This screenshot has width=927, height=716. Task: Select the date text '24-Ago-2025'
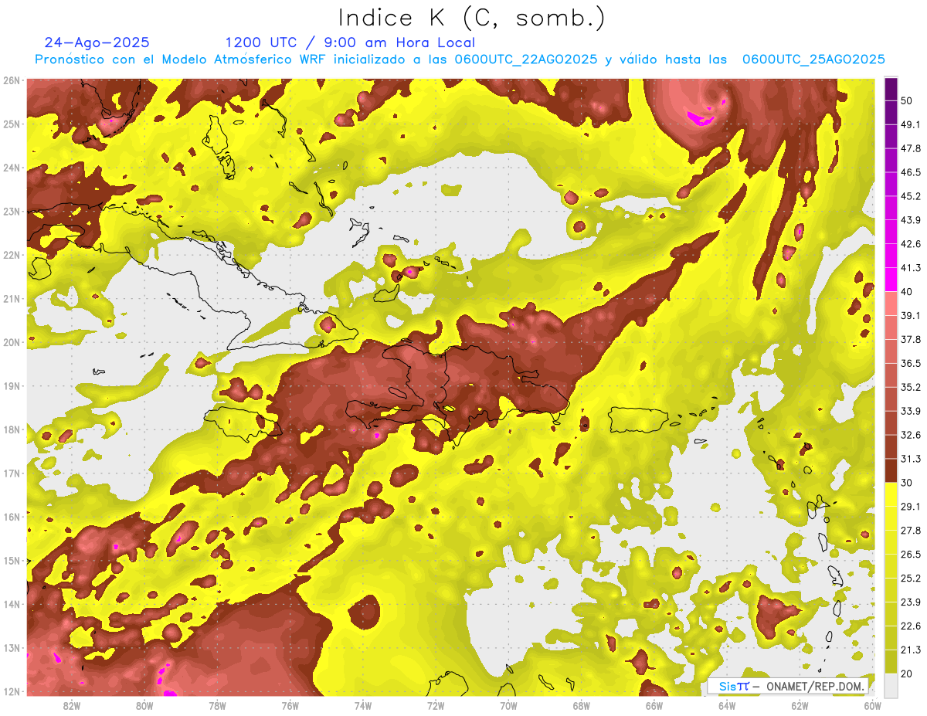[x=97, y=42]
